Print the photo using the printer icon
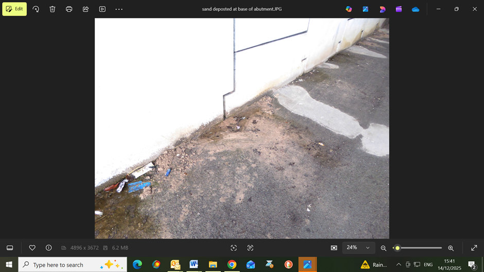The height and width of the screenshot is (272, 484). click(x=69, y=9)
